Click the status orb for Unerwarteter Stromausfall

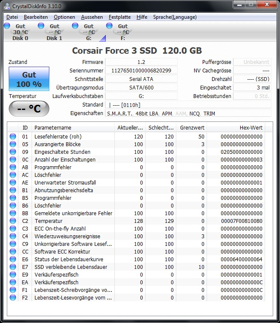pos(13,182)
